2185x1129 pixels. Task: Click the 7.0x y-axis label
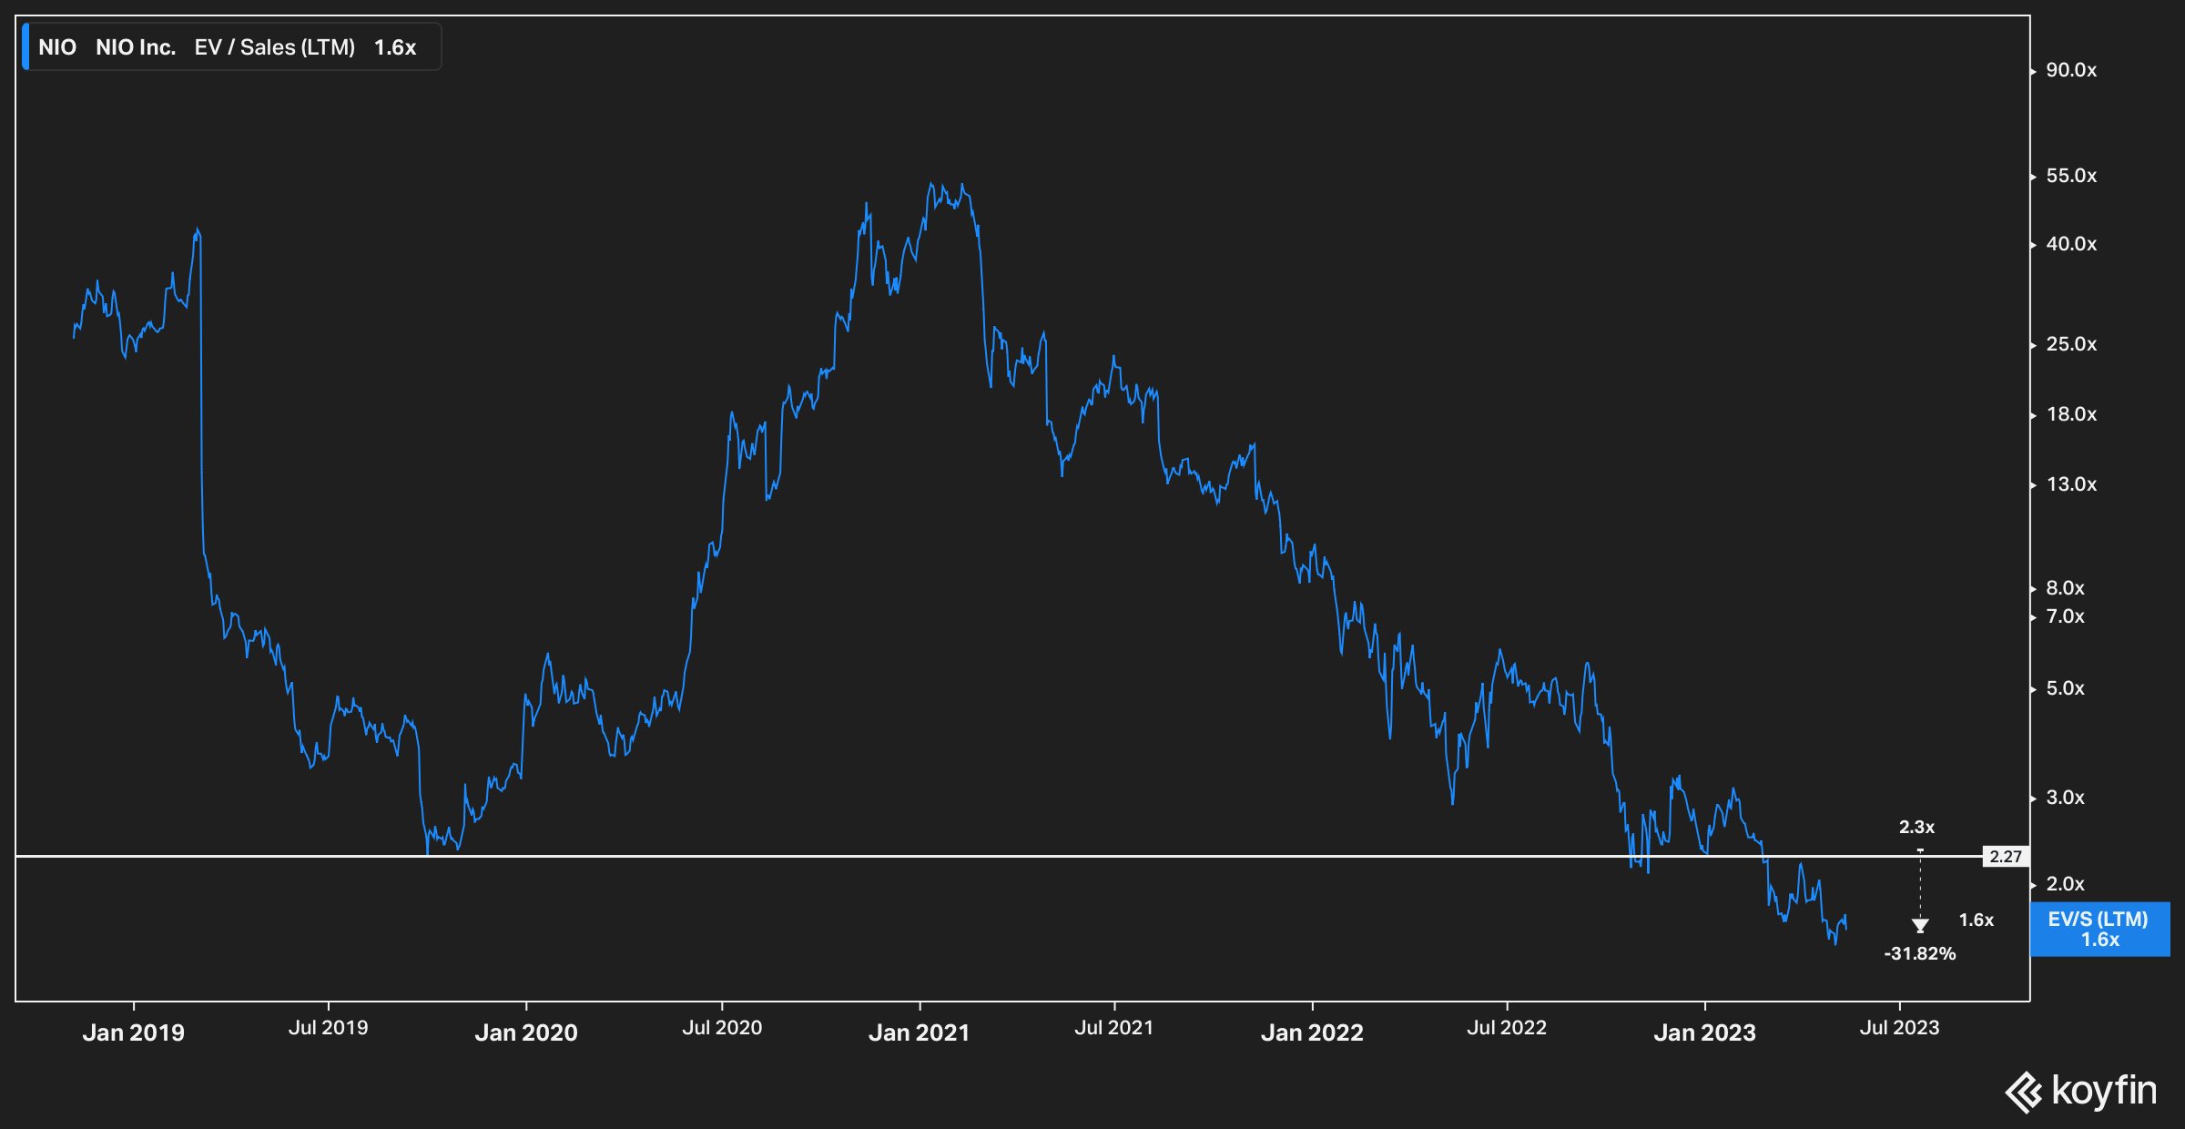pyautogui.click(x=2065, y=616)
